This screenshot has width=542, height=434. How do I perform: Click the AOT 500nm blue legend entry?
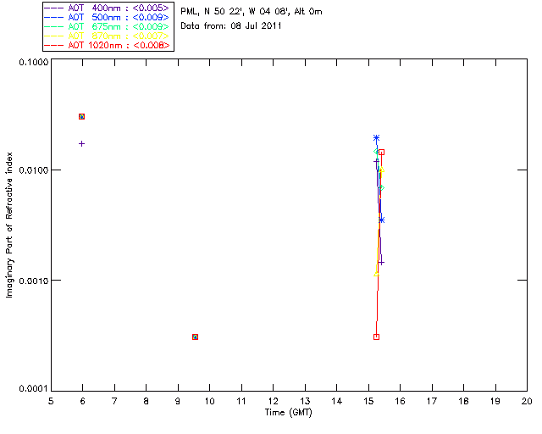pos(107,17)
